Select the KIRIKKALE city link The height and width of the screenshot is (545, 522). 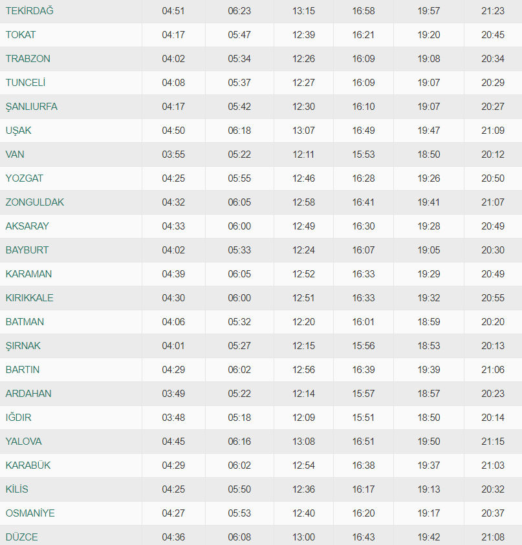pyautogui.click(x=30, y=298)
